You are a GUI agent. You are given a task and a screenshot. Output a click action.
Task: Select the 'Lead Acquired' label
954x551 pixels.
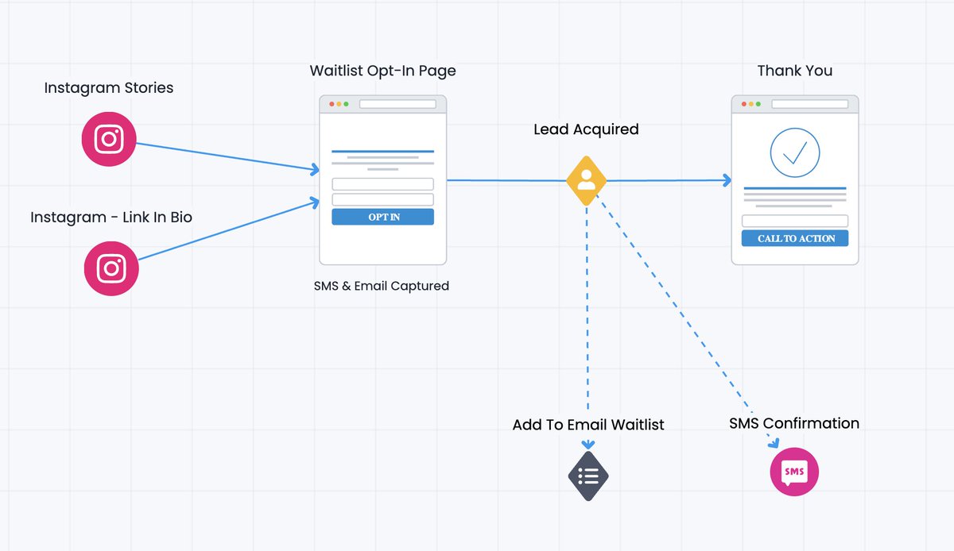[586, 129]
